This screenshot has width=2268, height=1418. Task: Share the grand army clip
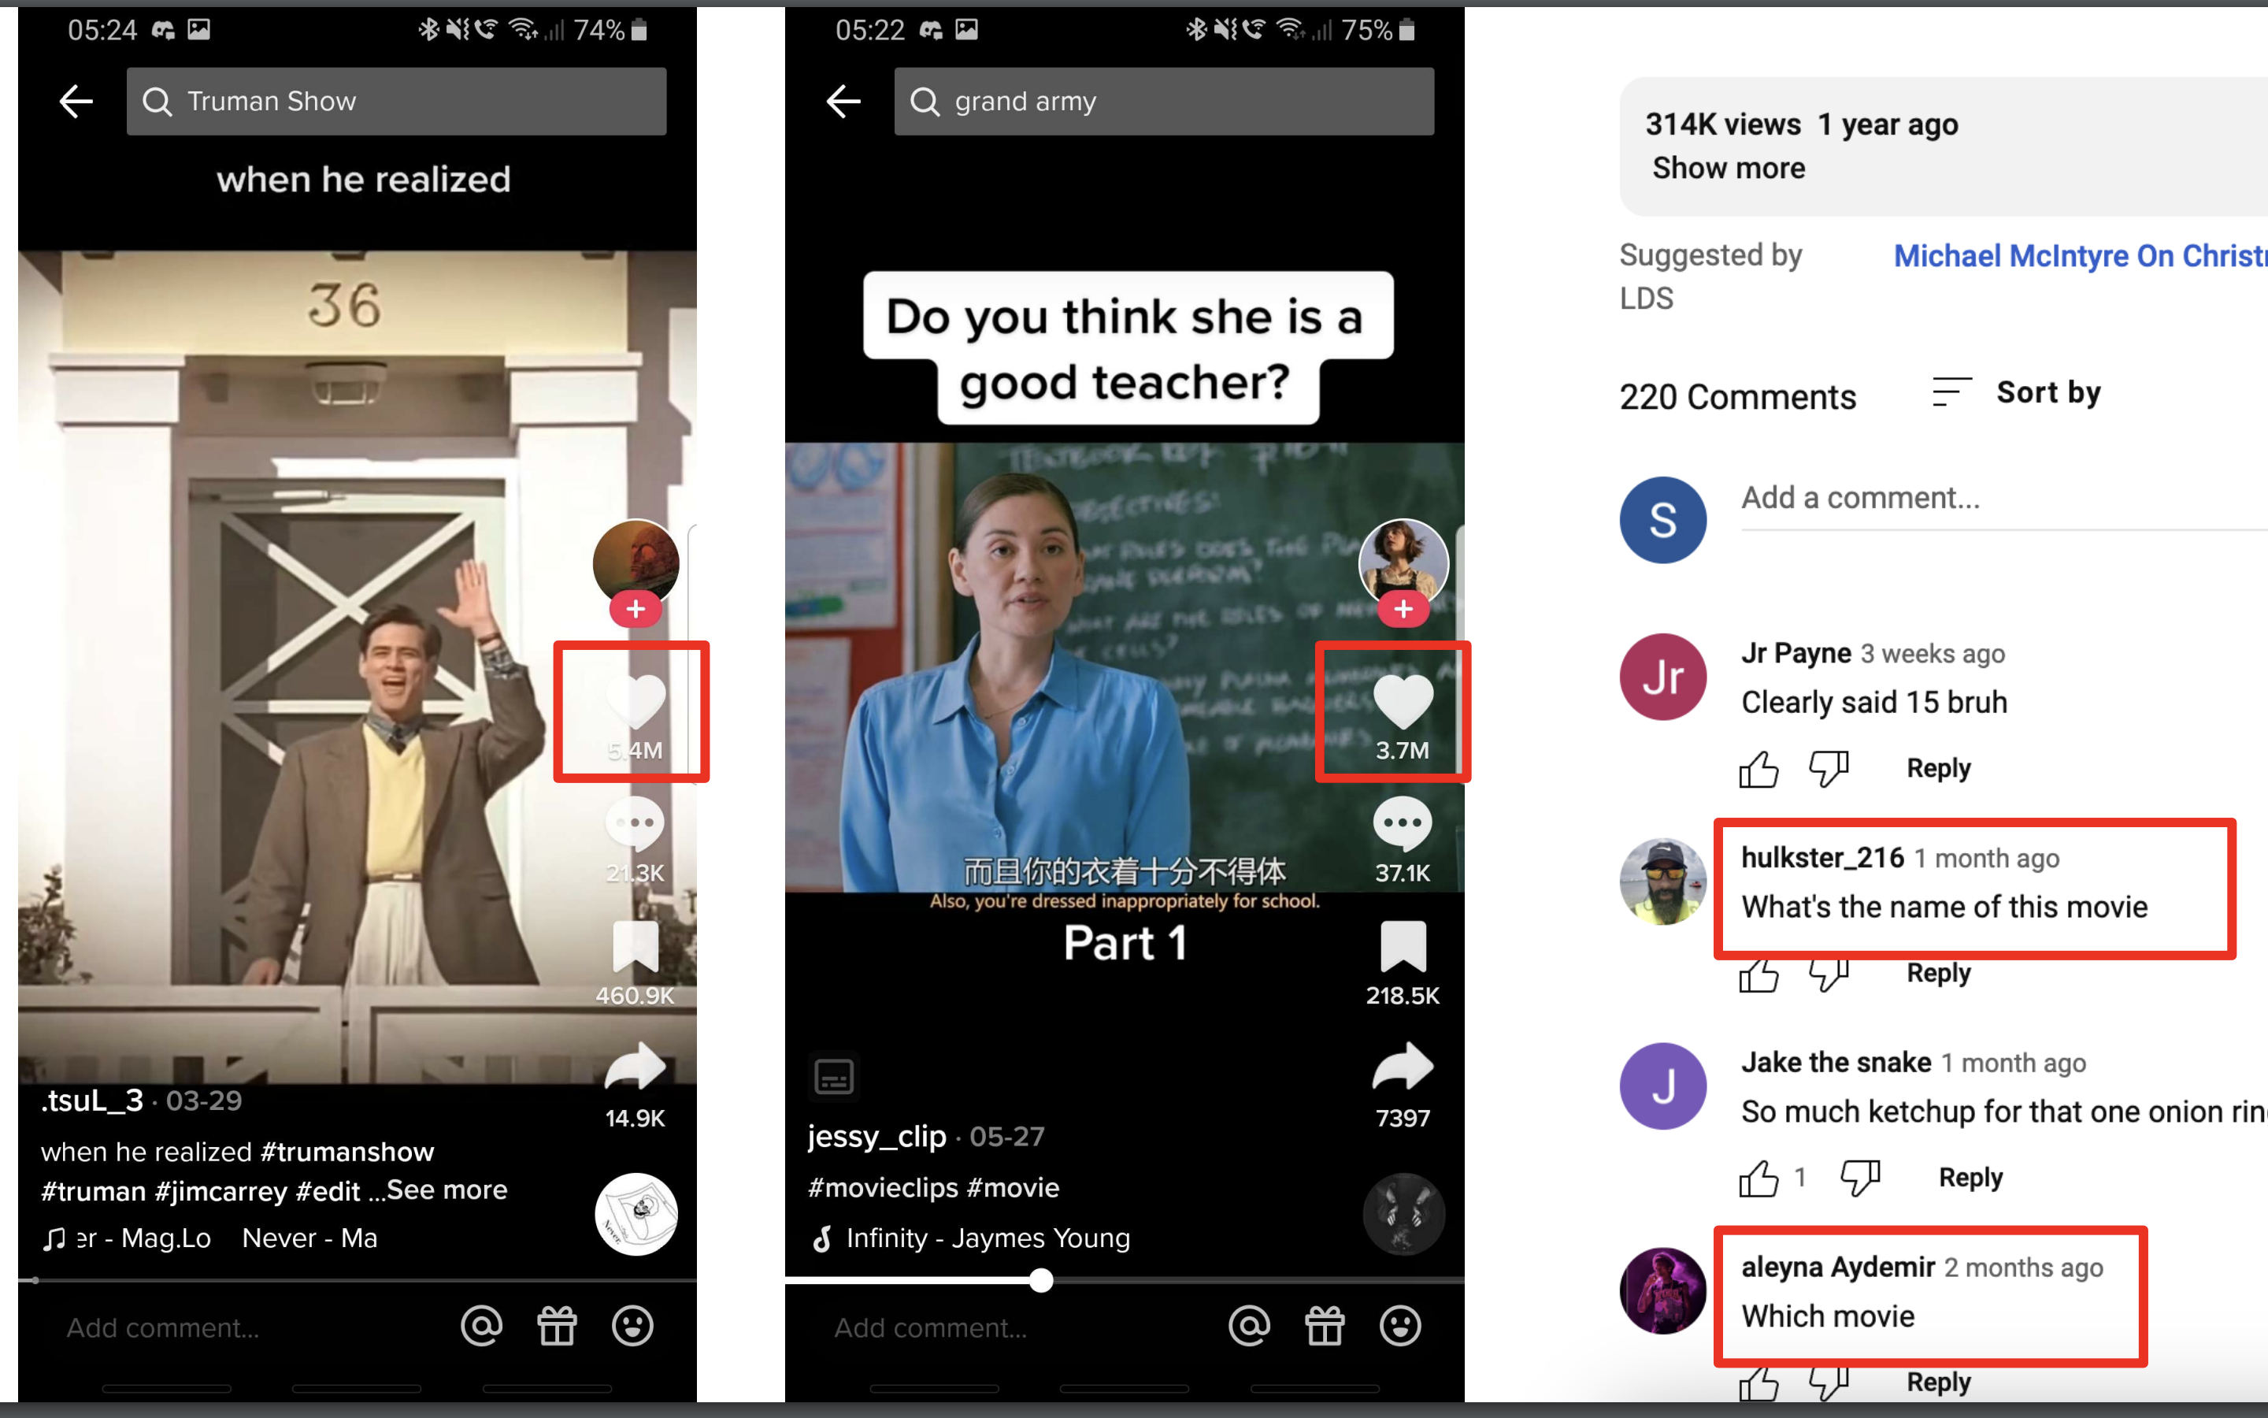click(1402, 1068)
